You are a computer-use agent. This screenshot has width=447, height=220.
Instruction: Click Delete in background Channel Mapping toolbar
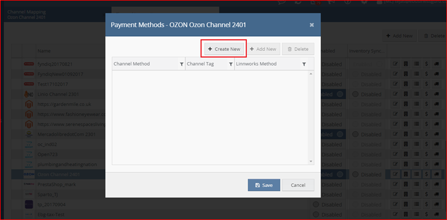[x=434, y=36]
